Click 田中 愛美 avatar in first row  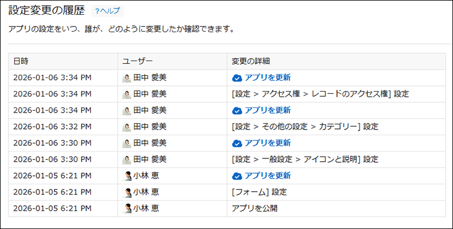(126, 78)
